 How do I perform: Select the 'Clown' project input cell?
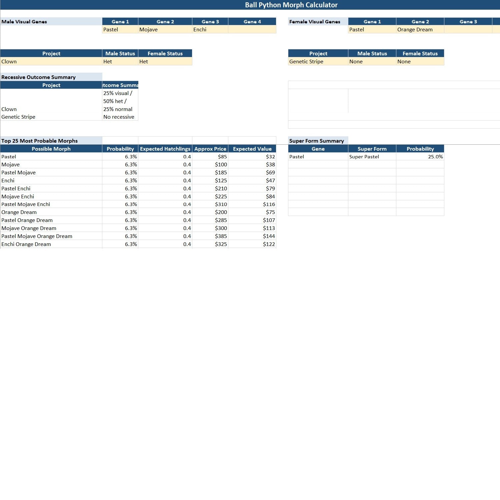pyautogui.click(x=51, y=61)
